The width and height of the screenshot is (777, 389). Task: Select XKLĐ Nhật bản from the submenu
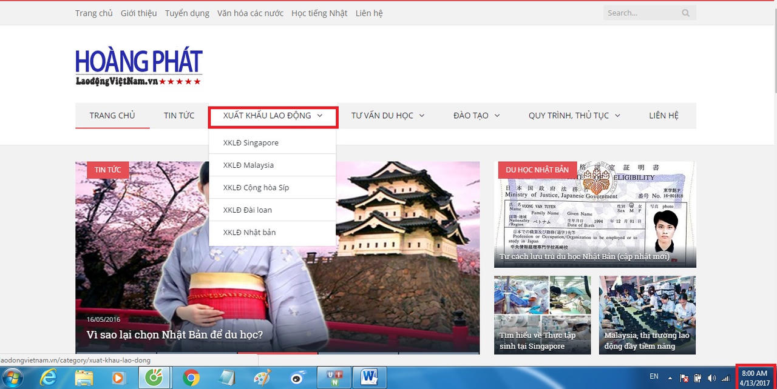[x=249, y=233]
